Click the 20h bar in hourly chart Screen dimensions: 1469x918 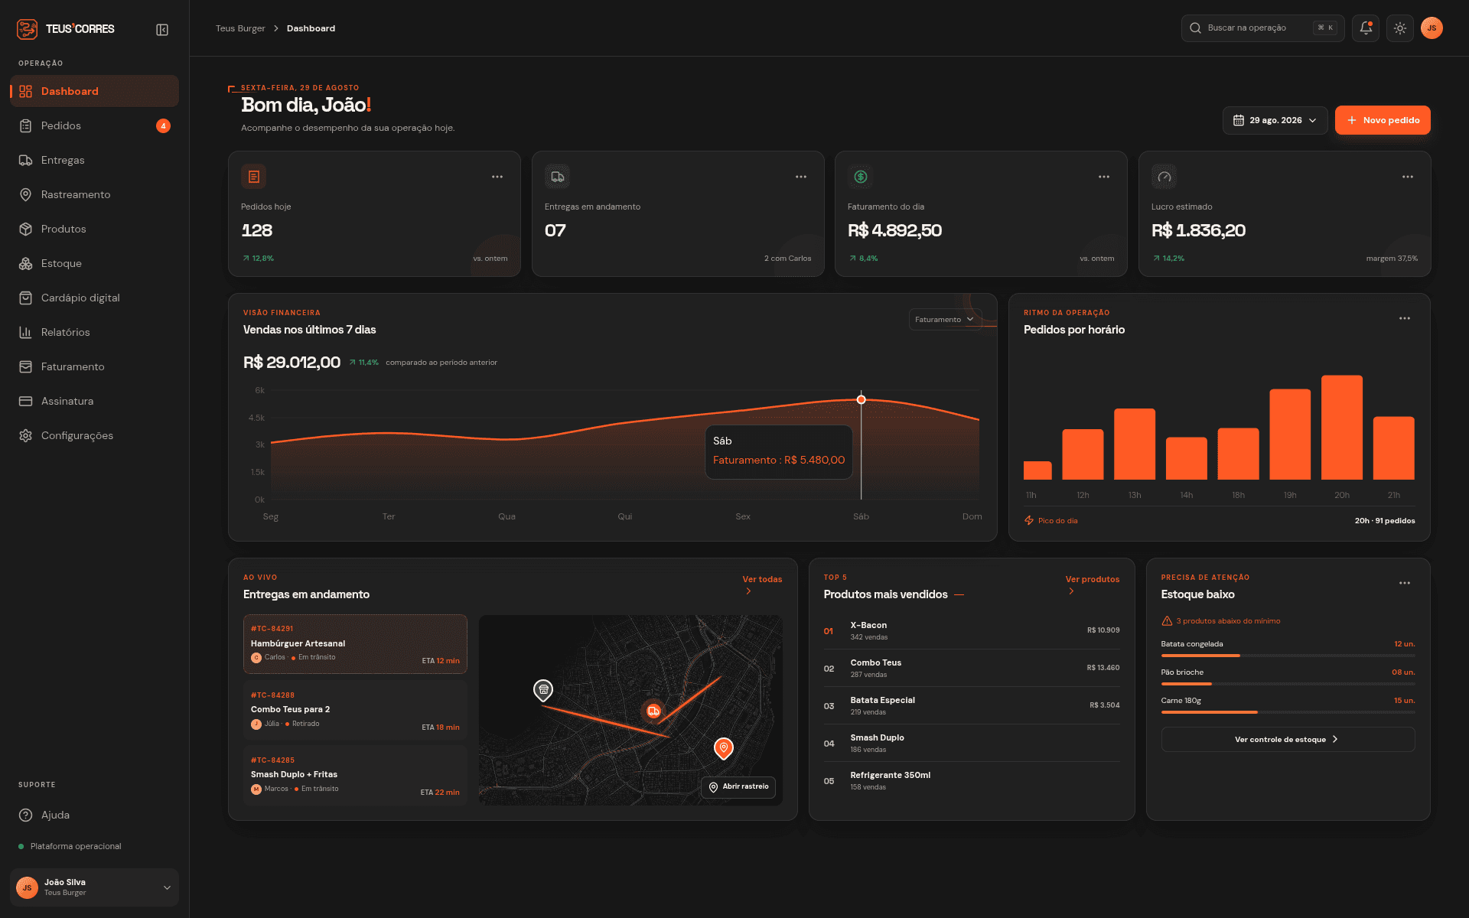click(x=1342, y=428)
